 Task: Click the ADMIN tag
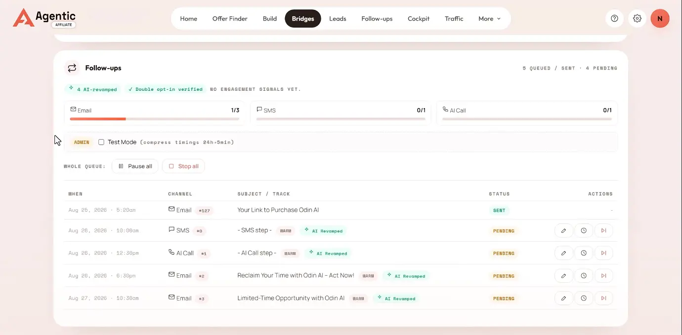click(82, 142)
